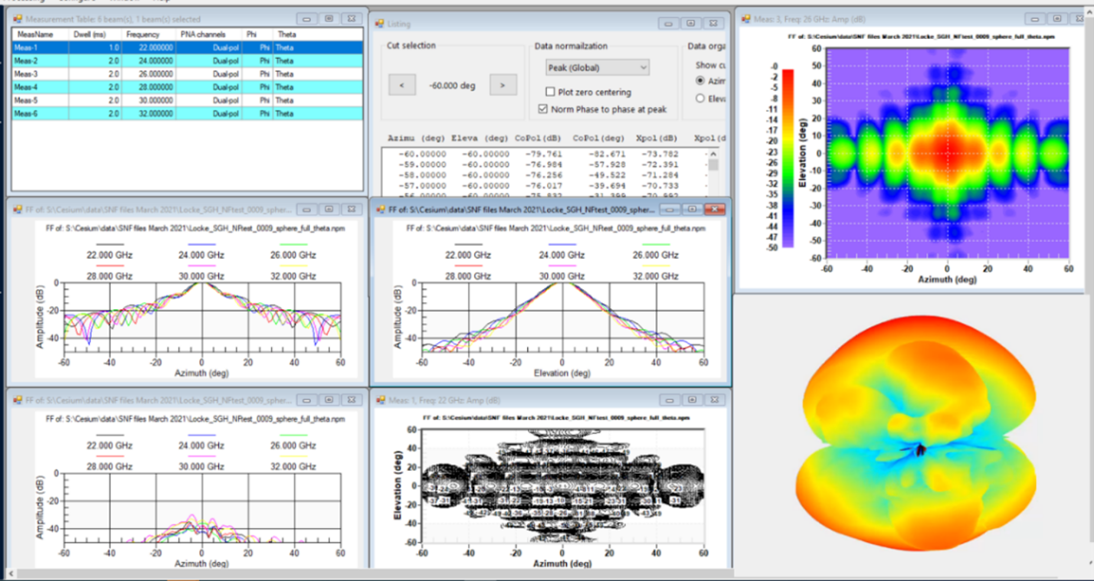Click the Meas 1 22 GHz window title icon
Viewport: 1094px width, 581px height.
pos(380,400)
